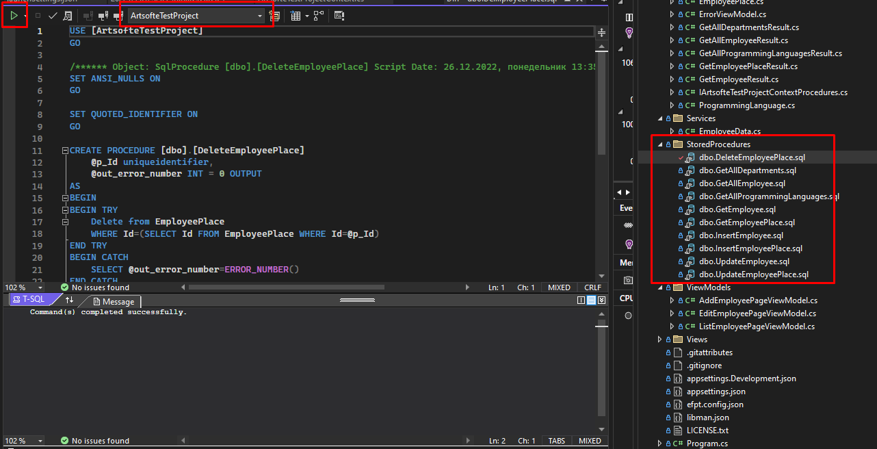Select dbo.GetAllEmployee.sql file
The height and width of the screenshot is (449, 877).
tap(742, 183)
